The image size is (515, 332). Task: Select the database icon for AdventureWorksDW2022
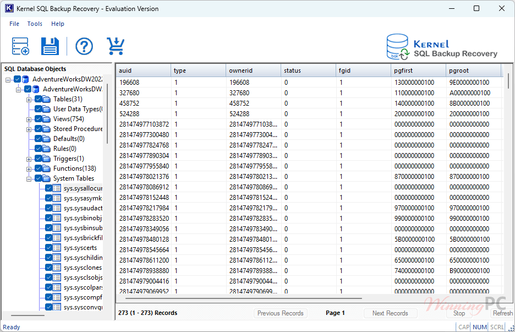pos(25,79)
